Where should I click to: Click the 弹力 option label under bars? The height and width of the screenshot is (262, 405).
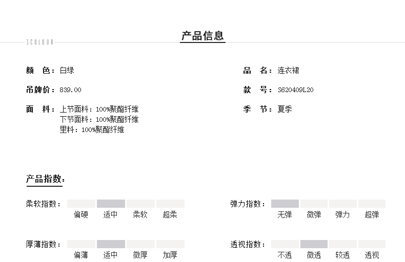pyautogui.click(x=343, y=214)
